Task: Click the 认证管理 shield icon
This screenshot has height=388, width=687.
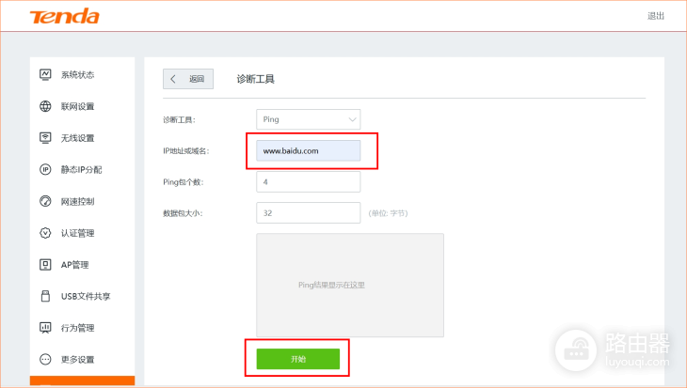Action: coord(45,233)
